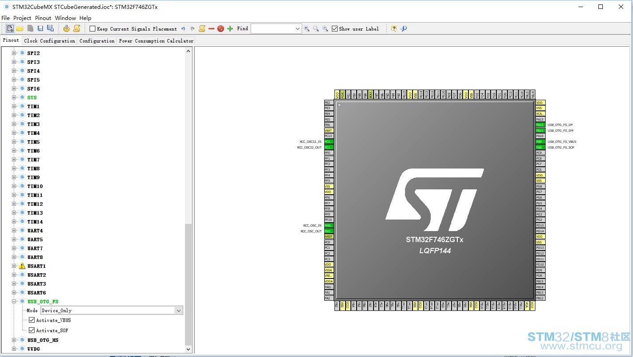
Task: Click the Check for Updates toolbar icon
Action: tap(404, 28)
